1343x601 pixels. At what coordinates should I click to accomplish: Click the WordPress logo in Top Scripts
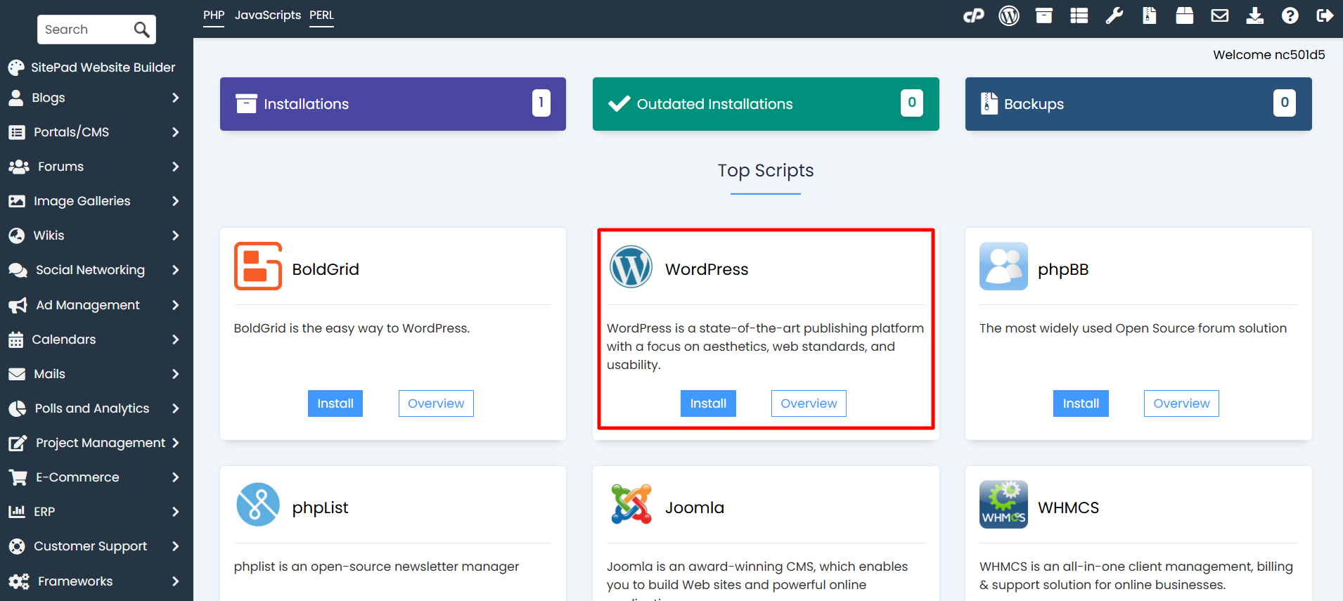[x=631, y=266]
